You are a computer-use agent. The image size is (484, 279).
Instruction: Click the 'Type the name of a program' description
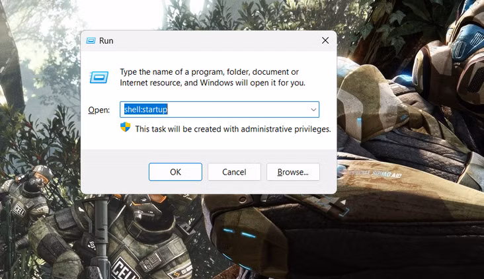point(212,77)
